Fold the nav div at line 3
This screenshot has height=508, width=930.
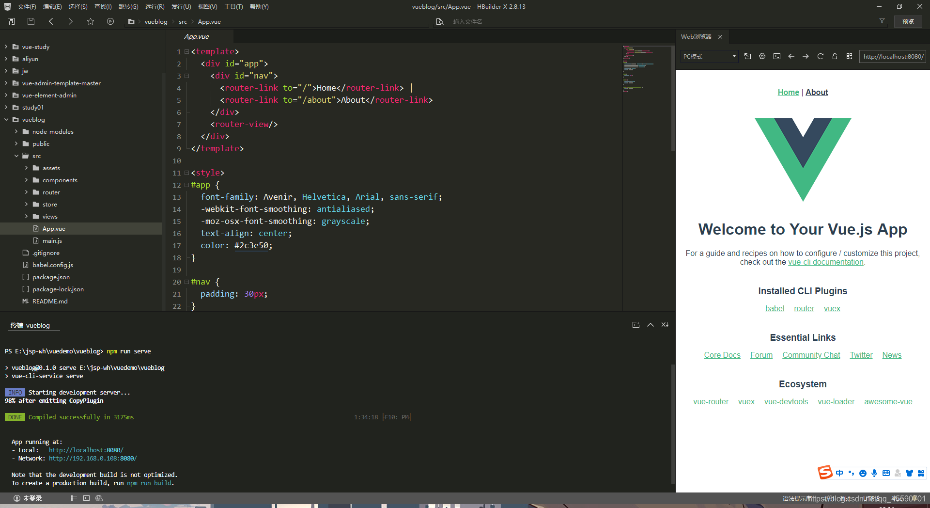(x=186, y=76)
